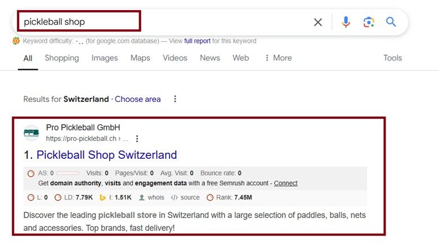439x245 pixels.
Task: Switch to the Images tab
Action: click(x=105, y=58)
